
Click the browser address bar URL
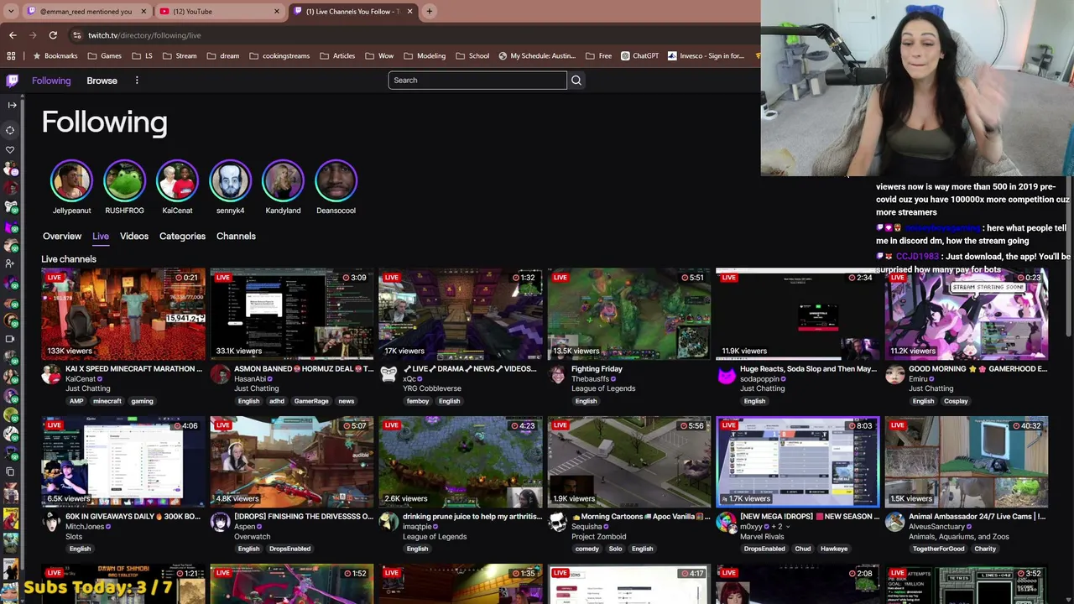(x=144, y=35)
